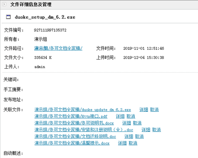Click the file number 927111997135372
The height and width of the screenshot is (158, 198).
[x=50, y=30]
